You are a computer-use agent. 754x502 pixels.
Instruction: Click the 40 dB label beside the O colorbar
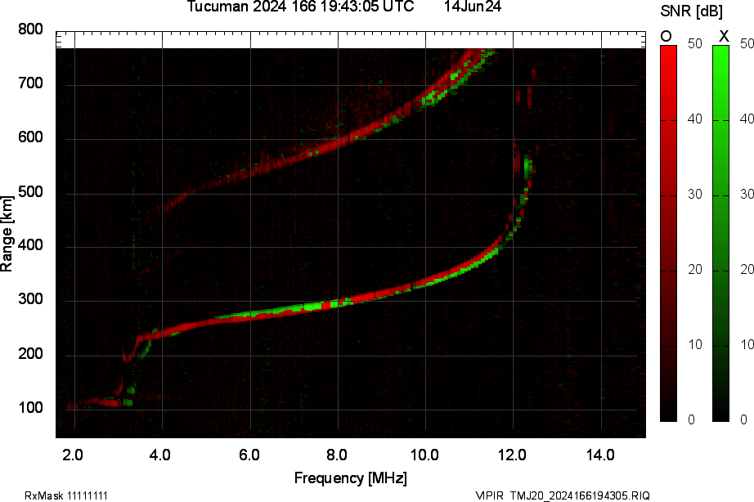695,119
